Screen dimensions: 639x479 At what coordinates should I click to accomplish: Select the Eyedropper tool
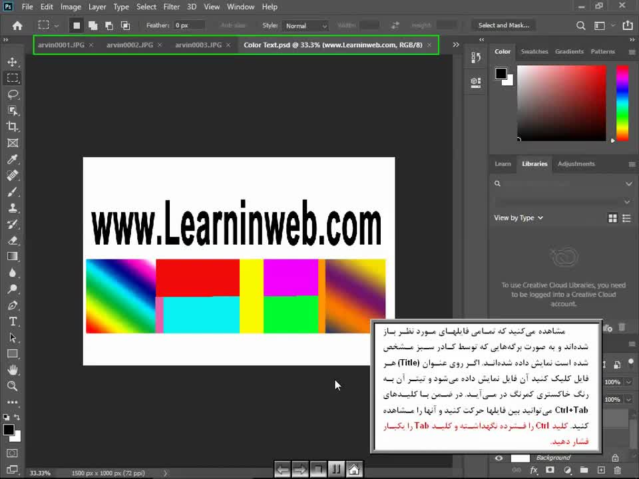[13, 160]
